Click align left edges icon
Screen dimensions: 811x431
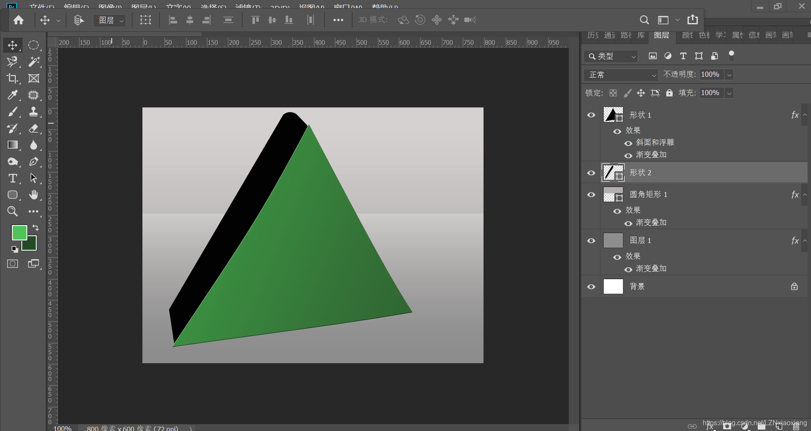[x=173, y=20]
